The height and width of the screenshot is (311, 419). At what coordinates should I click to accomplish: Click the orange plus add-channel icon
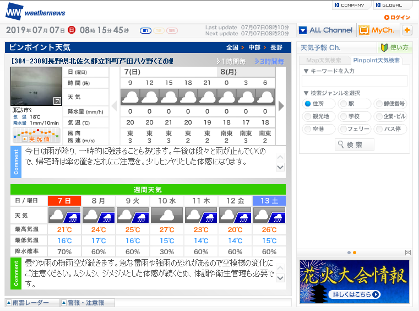(x=407, y=30)
